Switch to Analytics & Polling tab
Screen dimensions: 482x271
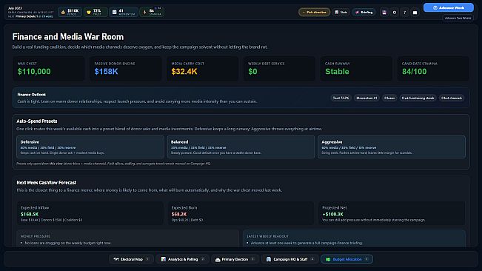(x=183, y=259)
